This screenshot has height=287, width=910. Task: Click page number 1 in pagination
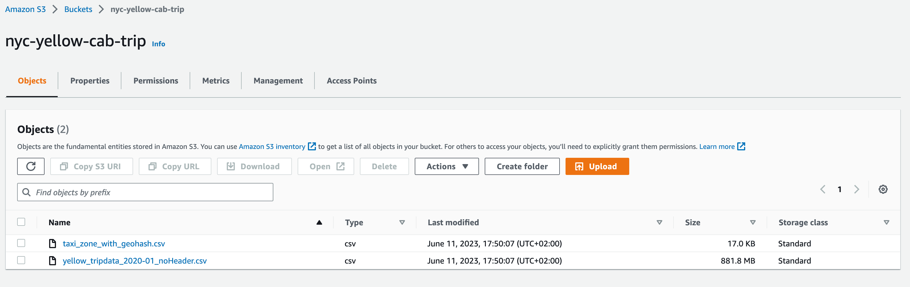[839, 190]
